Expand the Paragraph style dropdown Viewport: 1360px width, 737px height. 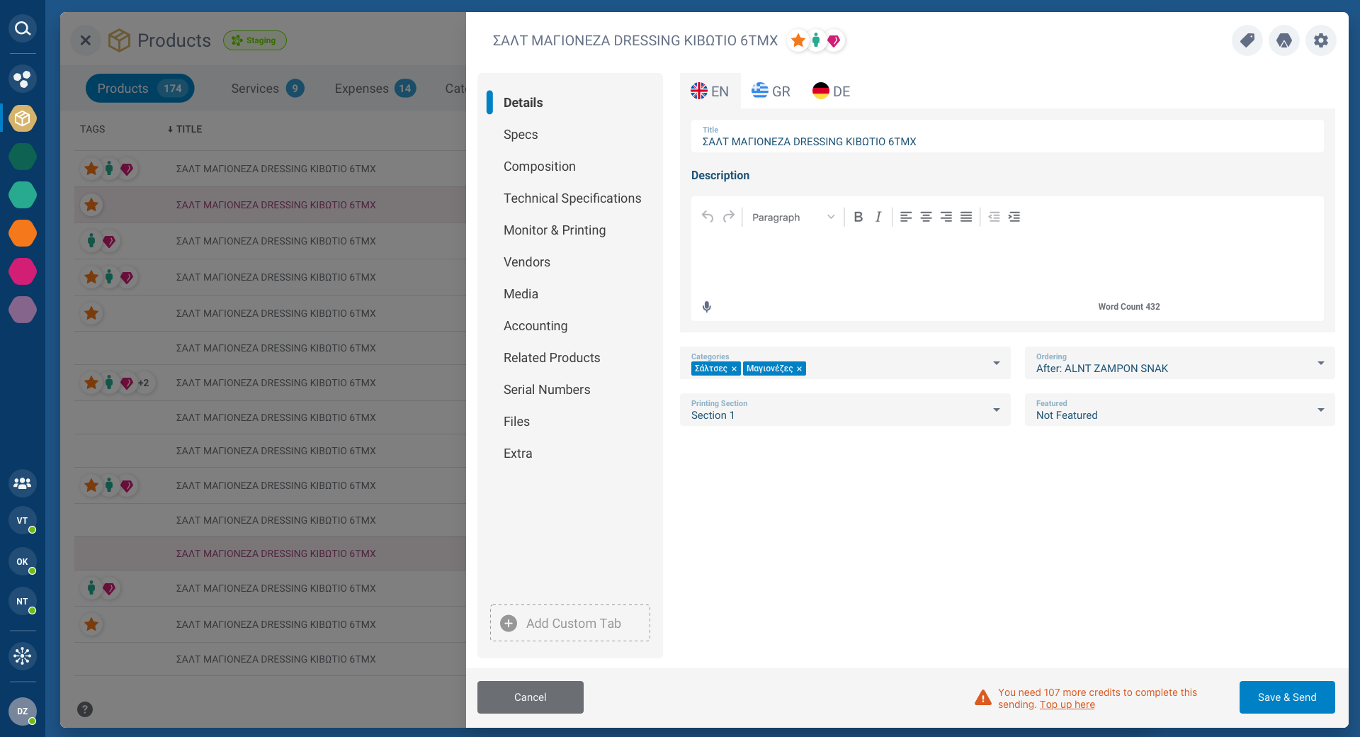click(793, 217)
